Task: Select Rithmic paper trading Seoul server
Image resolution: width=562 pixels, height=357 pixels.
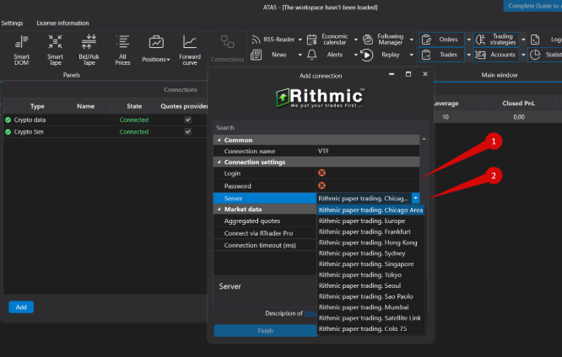Action: click(370, 285)
